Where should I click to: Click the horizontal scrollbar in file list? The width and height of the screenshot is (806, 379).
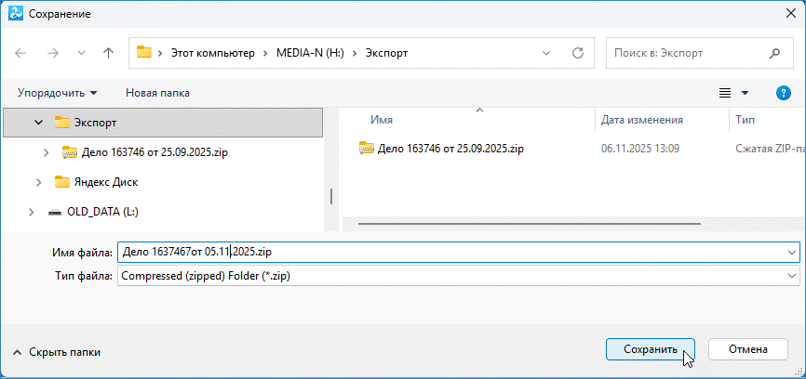click(521, 223)
